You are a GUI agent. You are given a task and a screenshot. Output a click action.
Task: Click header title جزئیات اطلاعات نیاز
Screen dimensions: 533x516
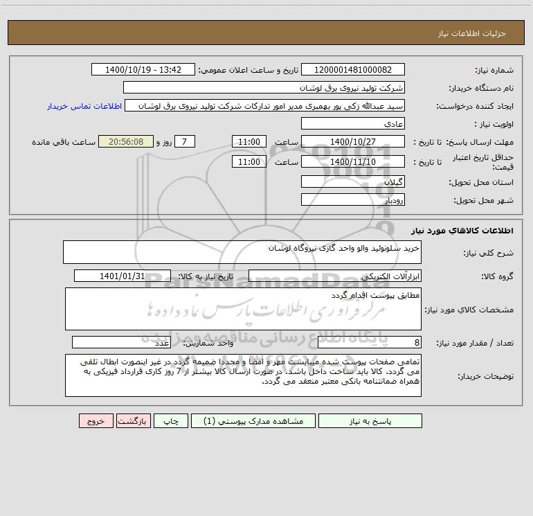pyautogui.click(x=471, y=33)
